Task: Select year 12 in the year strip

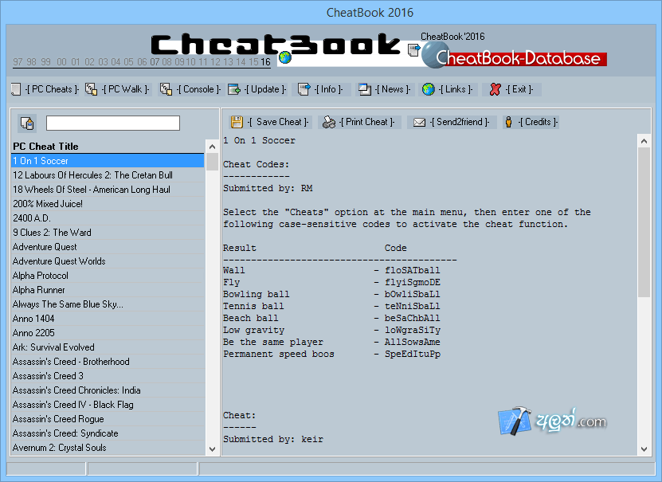Action: pos(215,62)
